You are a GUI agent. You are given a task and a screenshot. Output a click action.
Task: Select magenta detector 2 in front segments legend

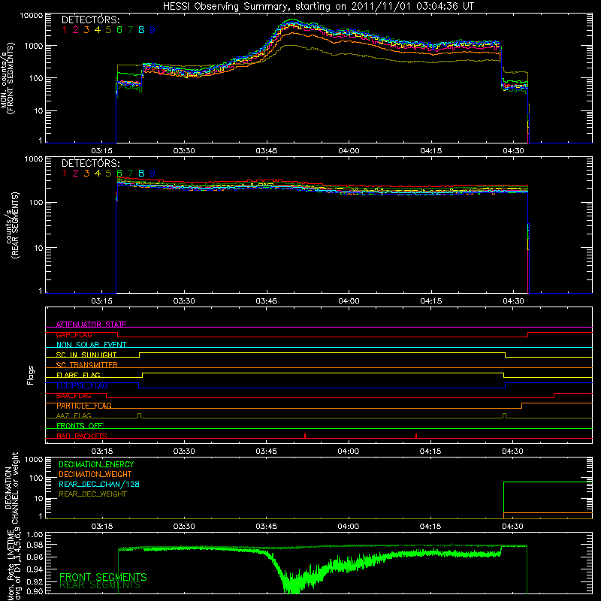(76, 30)
